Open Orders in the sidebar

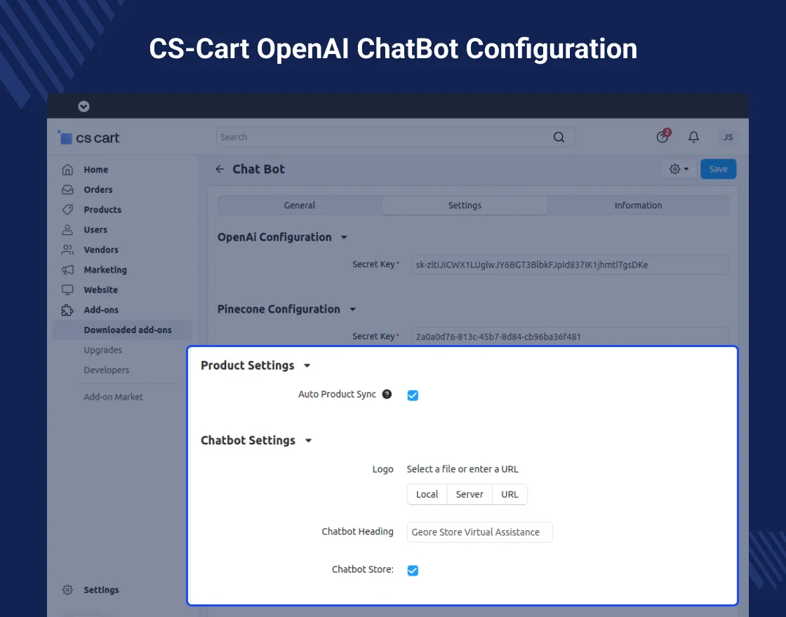[98, 189]
